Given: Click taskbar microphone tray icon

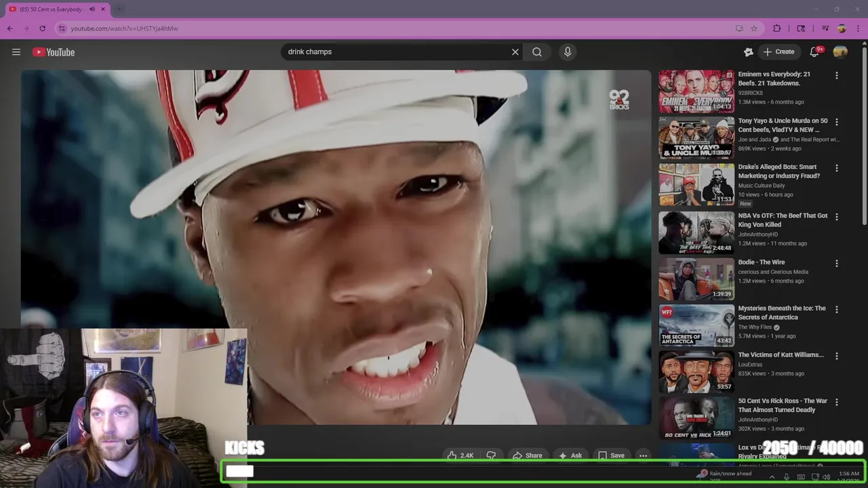Looking at the screenshot, I should [786, 477].
